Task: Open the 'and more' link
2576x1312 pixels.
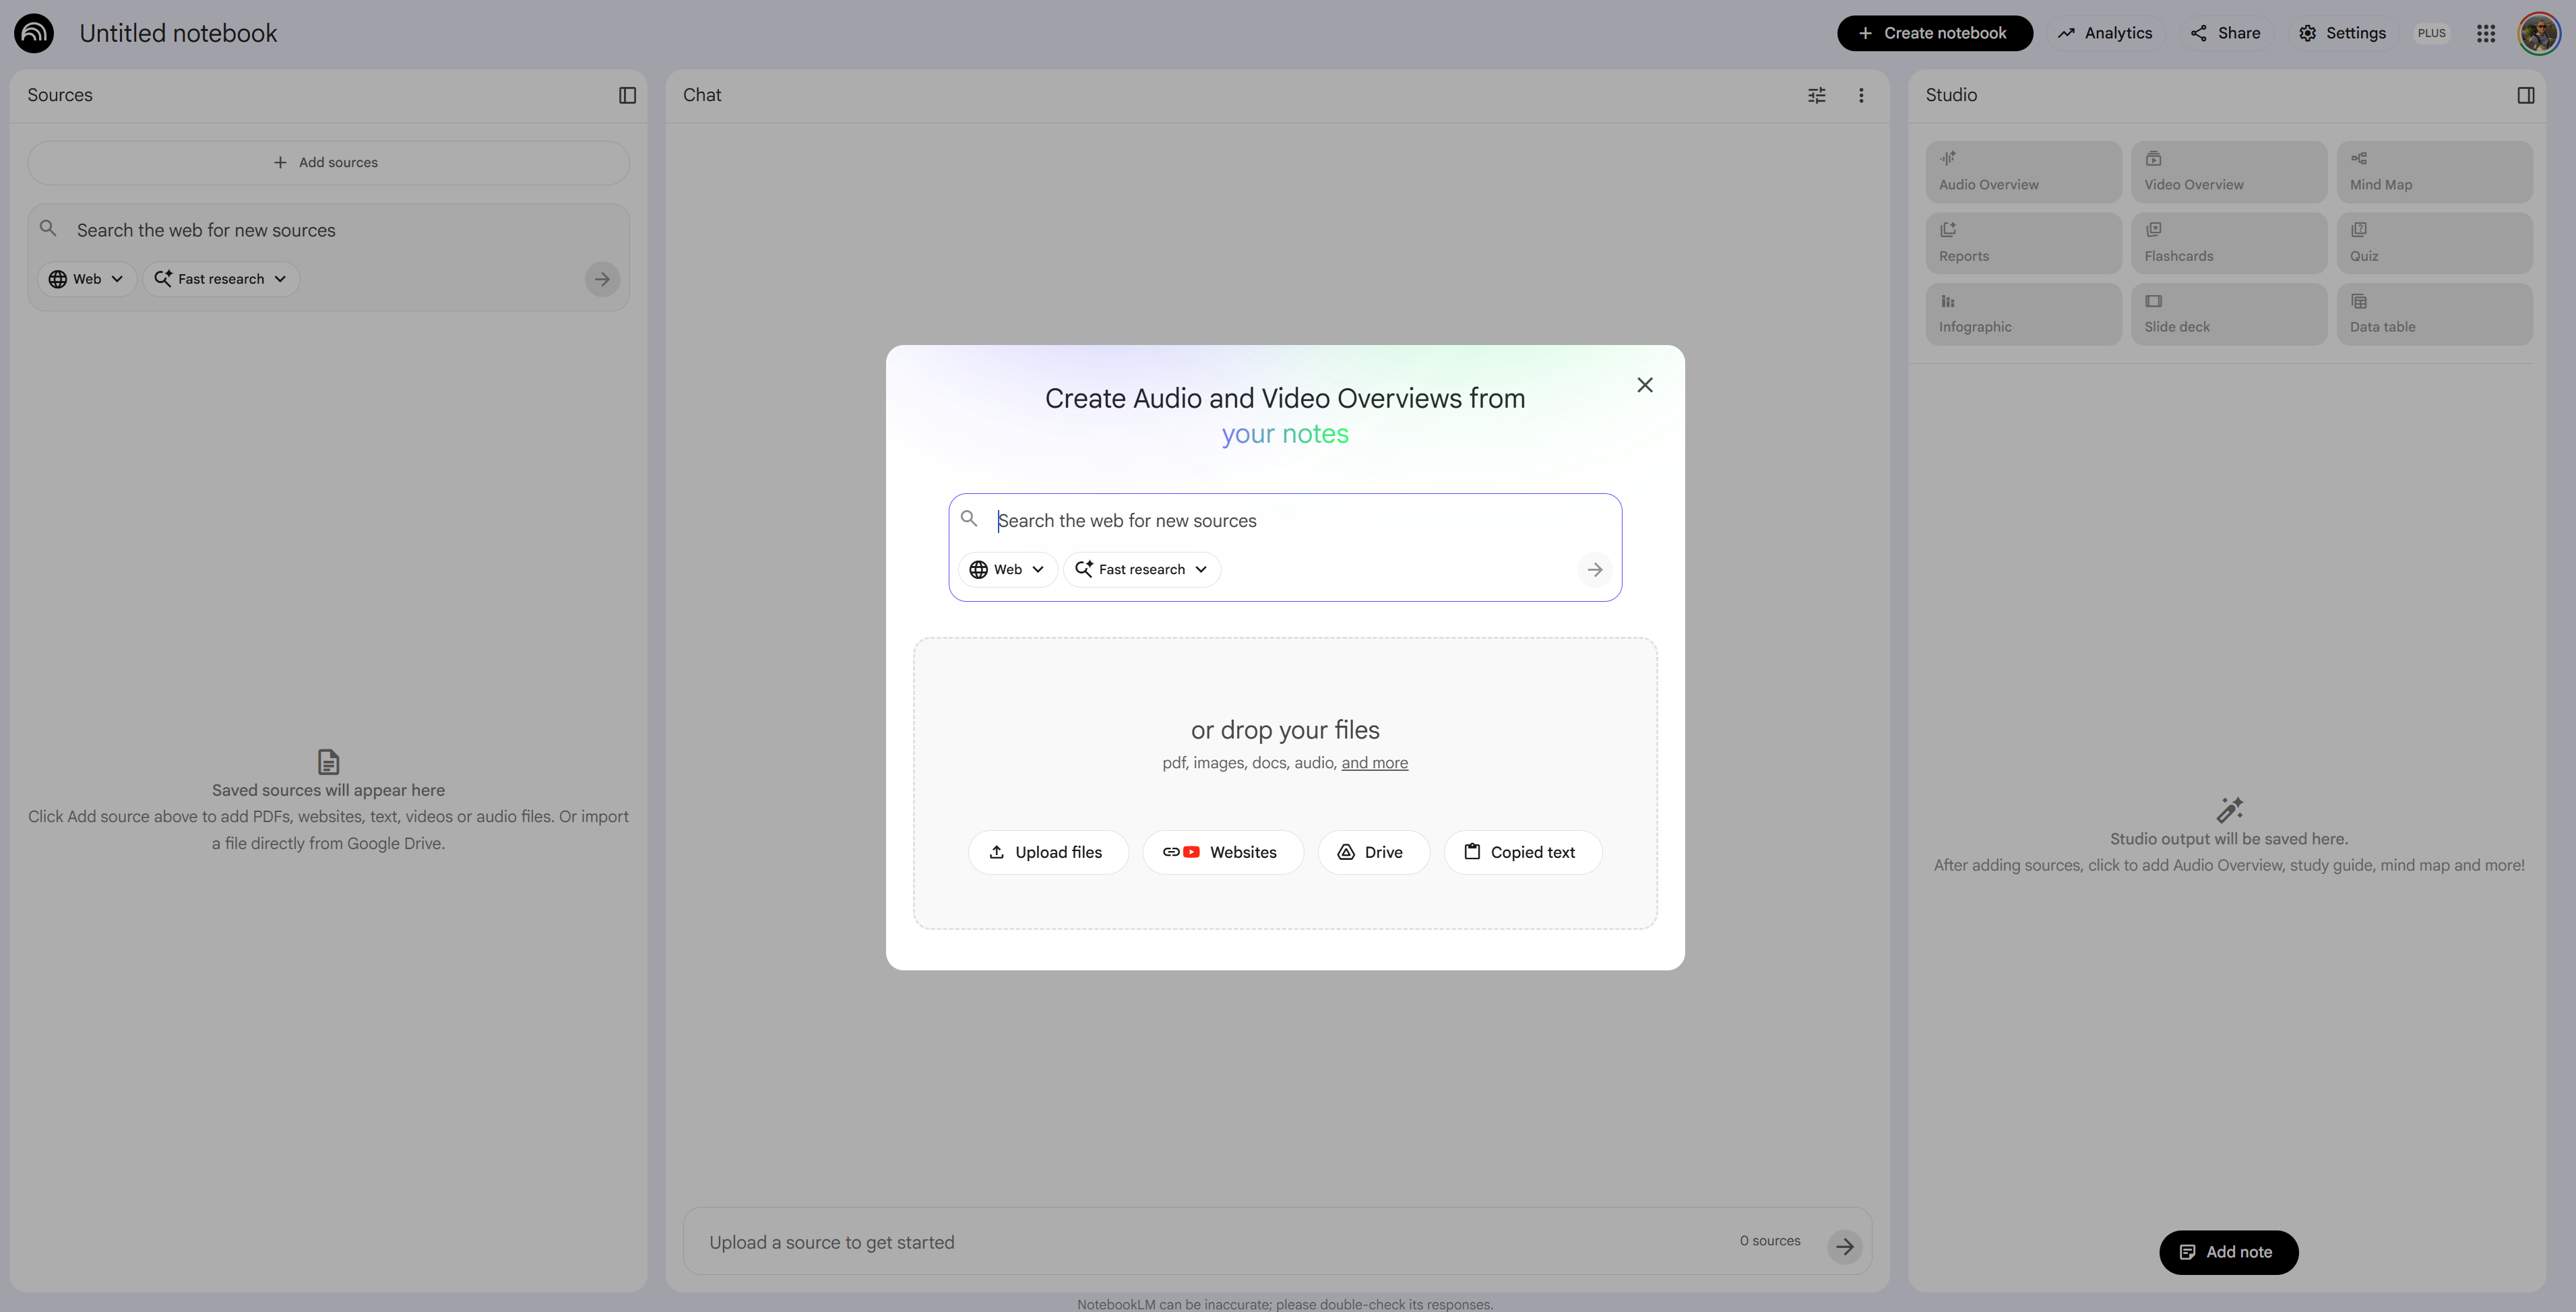Action: (x=1374, y=763)
